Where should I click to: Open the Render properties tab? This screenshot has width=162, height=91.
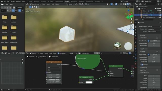(x=136, y=27)
